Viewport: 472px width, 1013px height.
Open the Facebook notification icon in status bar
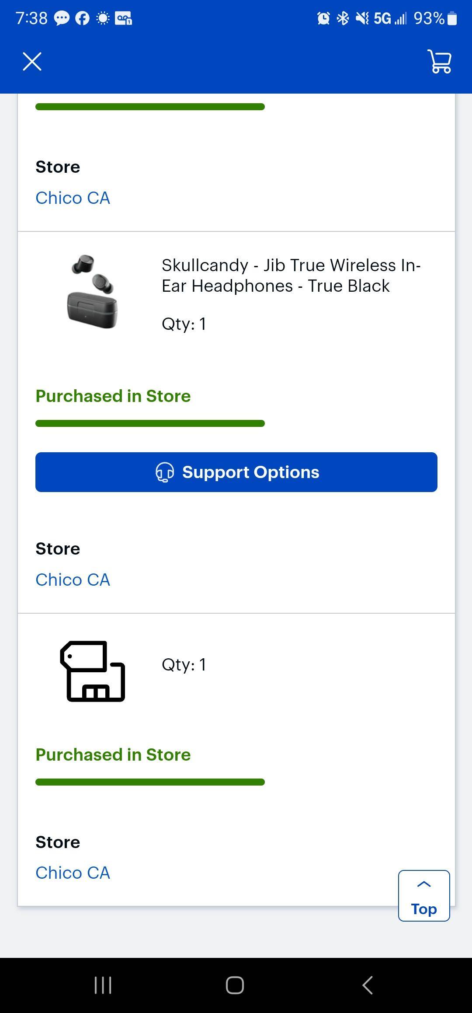82,17
